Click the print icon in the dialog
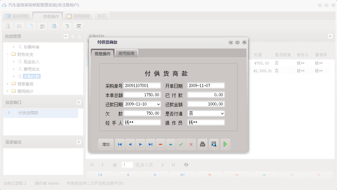 pos(202,144)
